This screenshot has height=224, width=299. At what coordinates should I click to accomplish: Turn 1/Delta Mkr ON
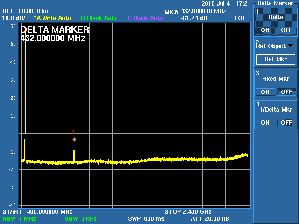(x=265, y=122)
